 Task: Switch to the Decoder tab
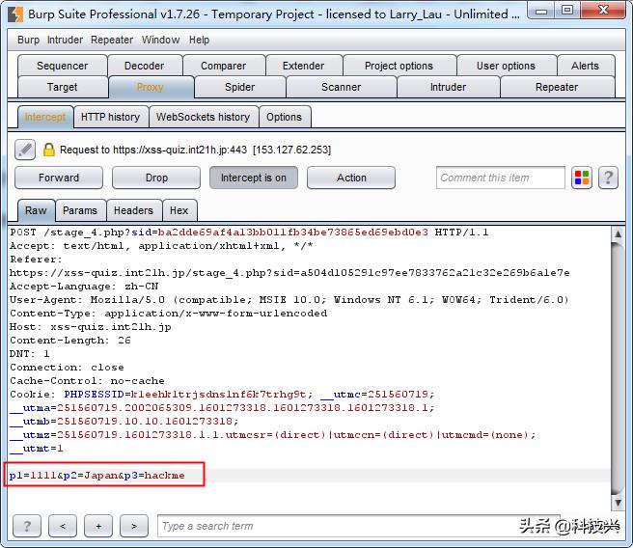pos(145,66)
